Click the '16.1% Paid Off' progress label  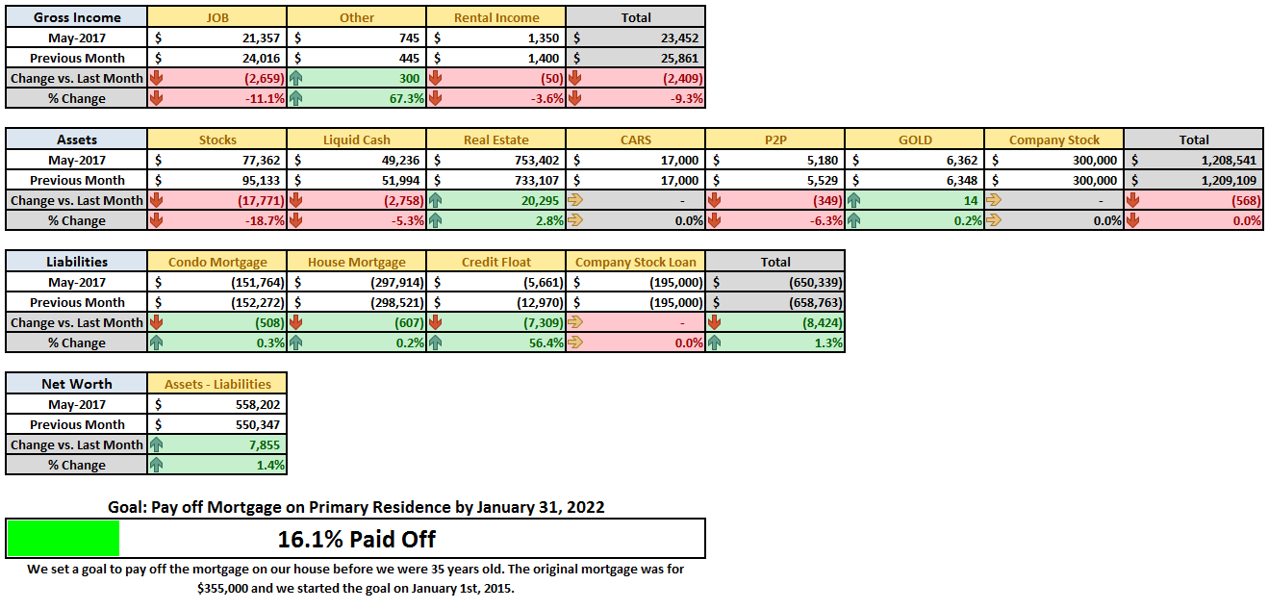click(356, 538)
